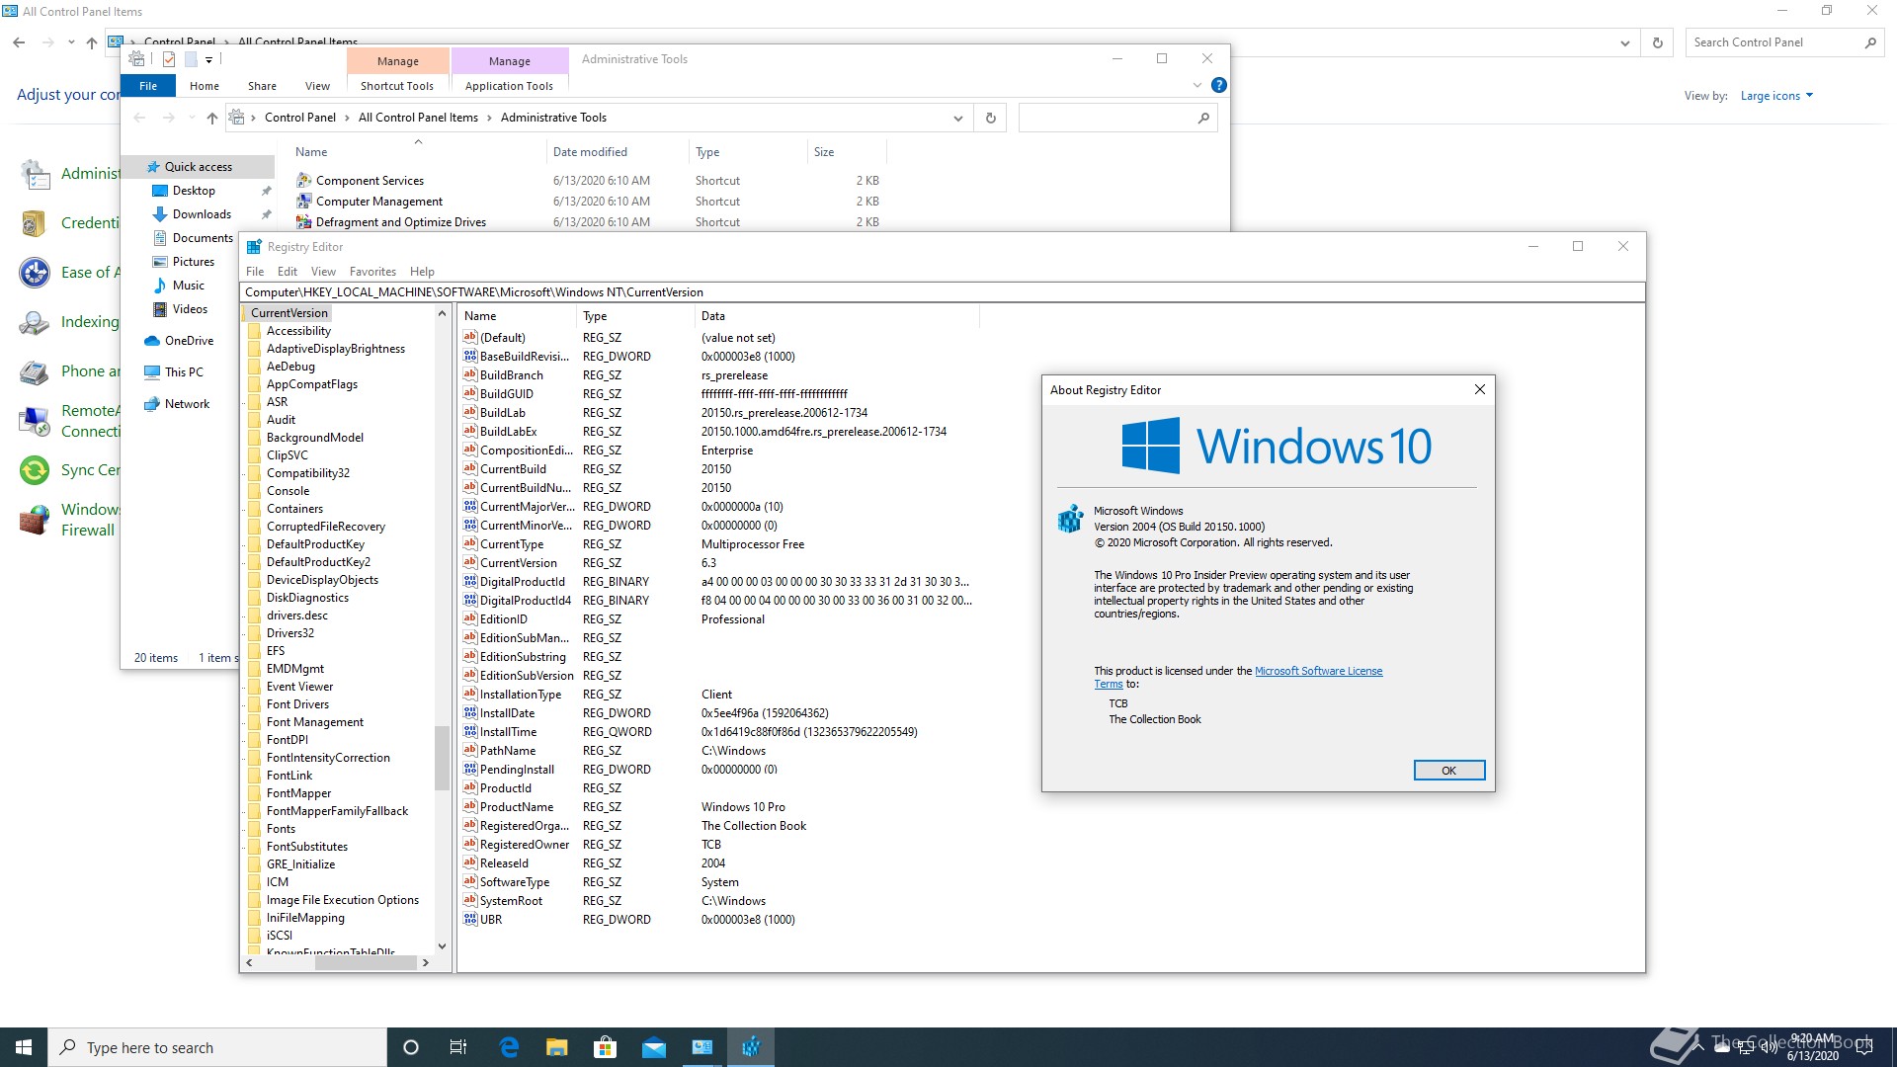Expand Control Panel address bar dropdown
This screenshot has height=1067, width=1897.
coord(1624,42)
